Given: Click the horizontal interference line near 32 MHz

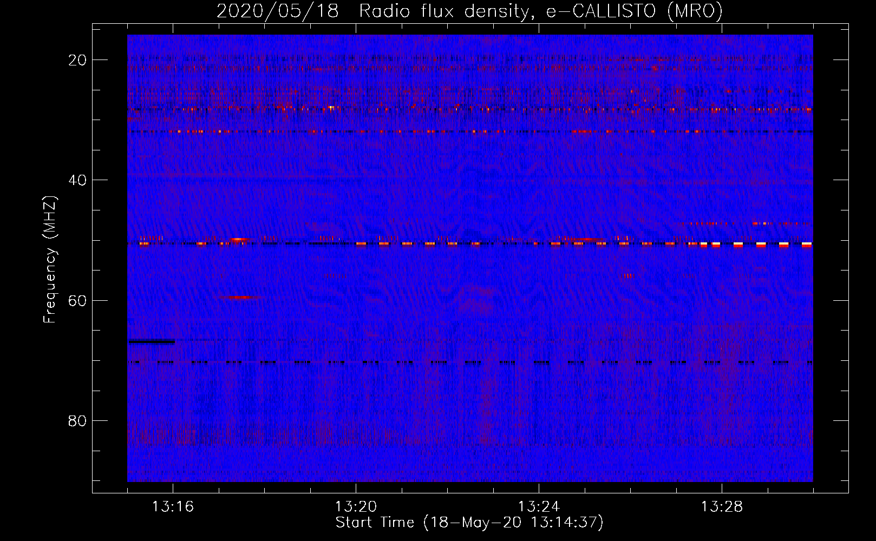Looking at the screenshot, I should [471, 131].
